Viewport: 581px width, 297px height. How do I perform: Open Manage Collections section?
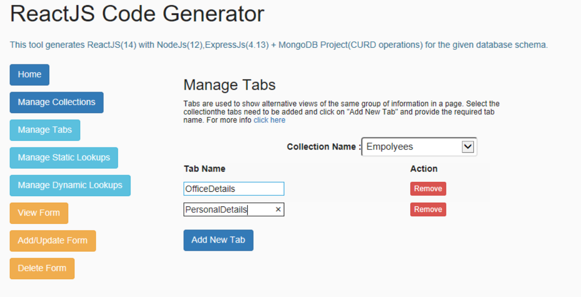click(57, 103)
